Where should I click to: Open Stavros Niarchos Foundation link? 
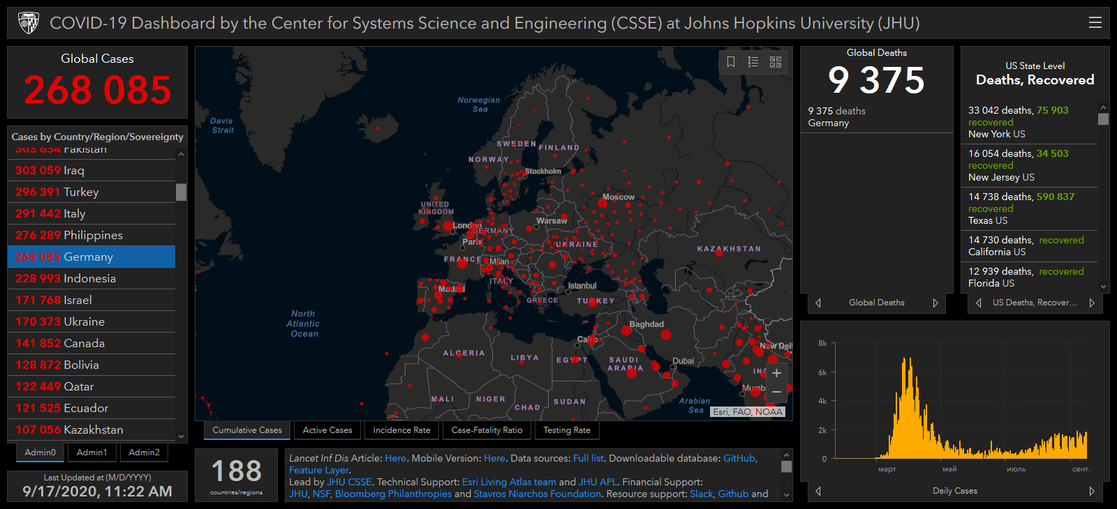pos(537,494)
